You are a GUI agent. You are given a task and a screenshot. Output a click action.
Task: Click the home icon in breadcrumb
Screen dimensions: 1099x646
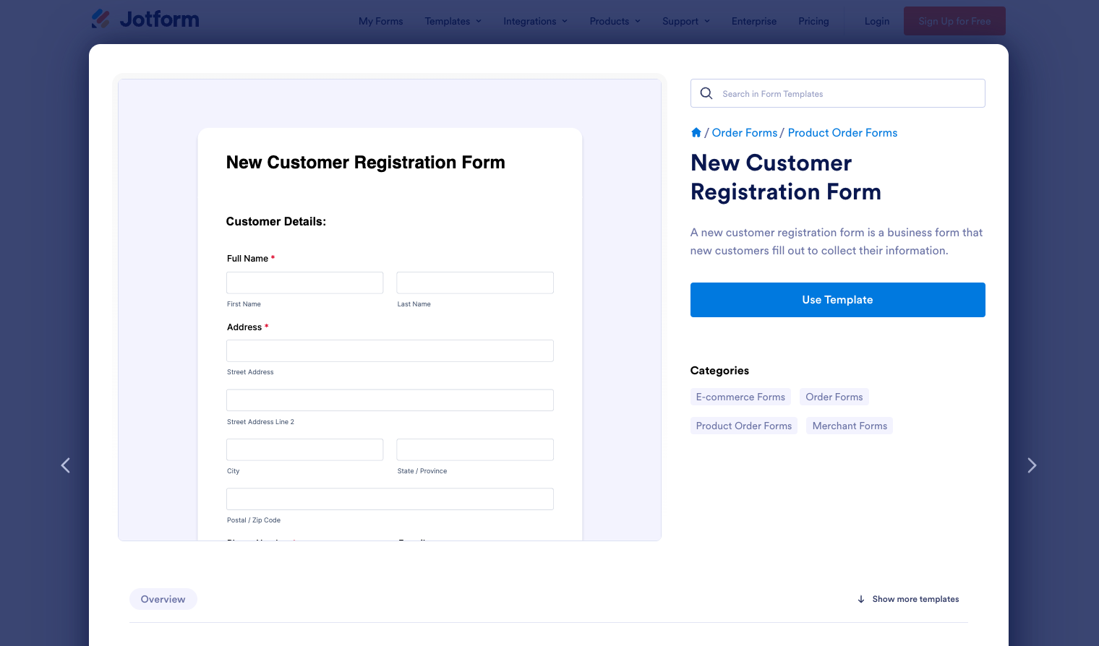(696, 133)
